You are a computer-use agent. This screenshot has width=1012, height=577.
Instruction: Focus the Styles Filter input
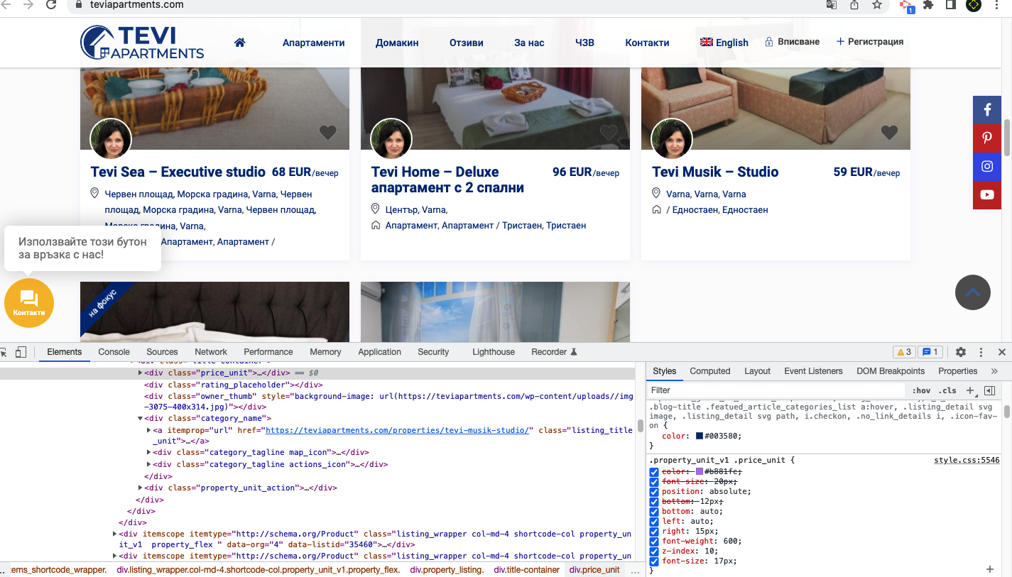[x=778, y=390]
